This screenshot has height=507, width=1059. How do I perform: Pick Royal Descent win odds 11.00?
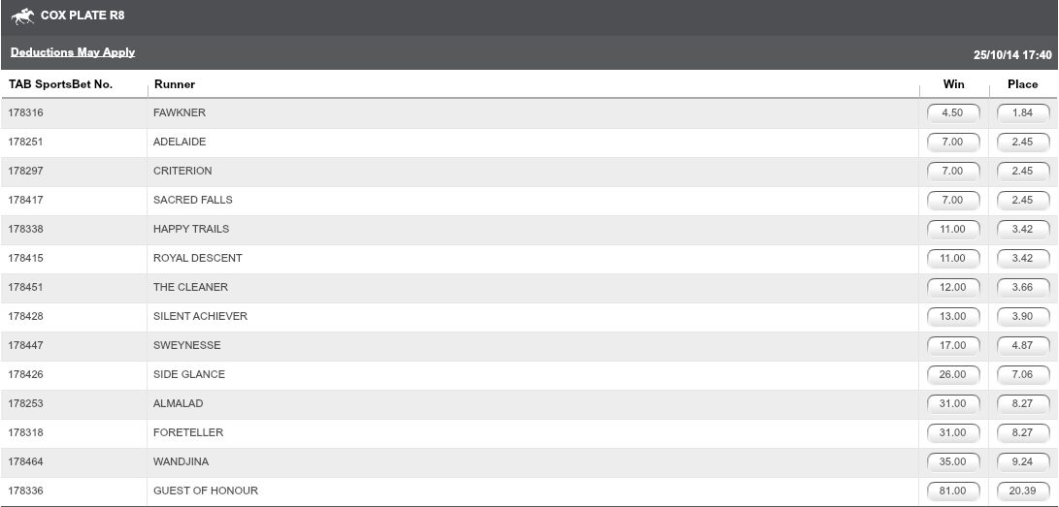click(x=953, y=258)
